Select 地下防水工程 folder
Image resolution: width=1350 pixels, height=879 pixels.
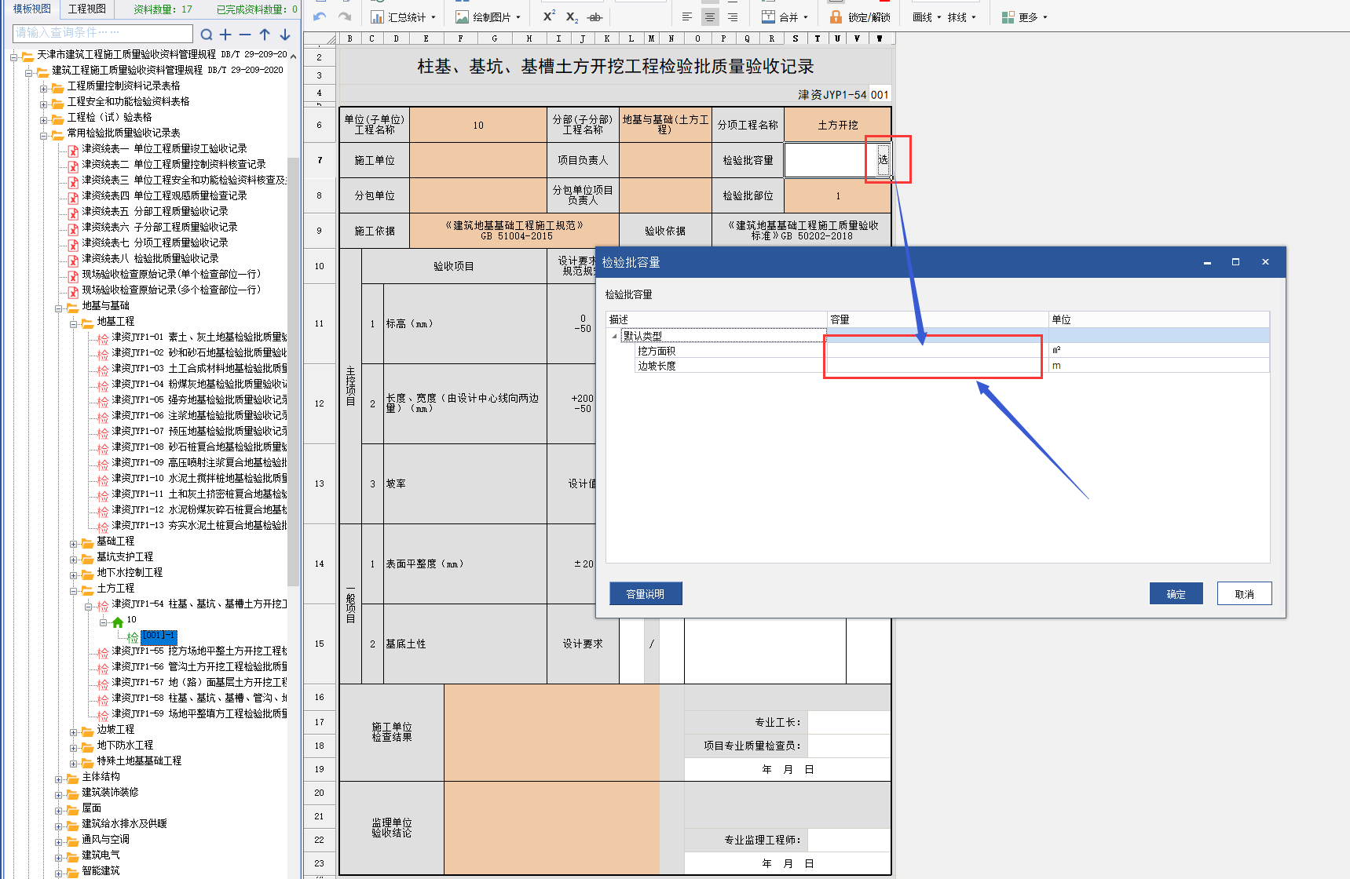125,746
